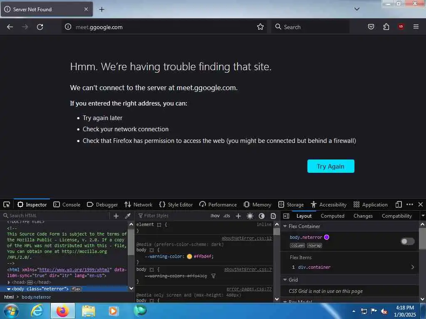Open the Style Editor panel
This screenshot has width=426, height=319.
[176, 204]
